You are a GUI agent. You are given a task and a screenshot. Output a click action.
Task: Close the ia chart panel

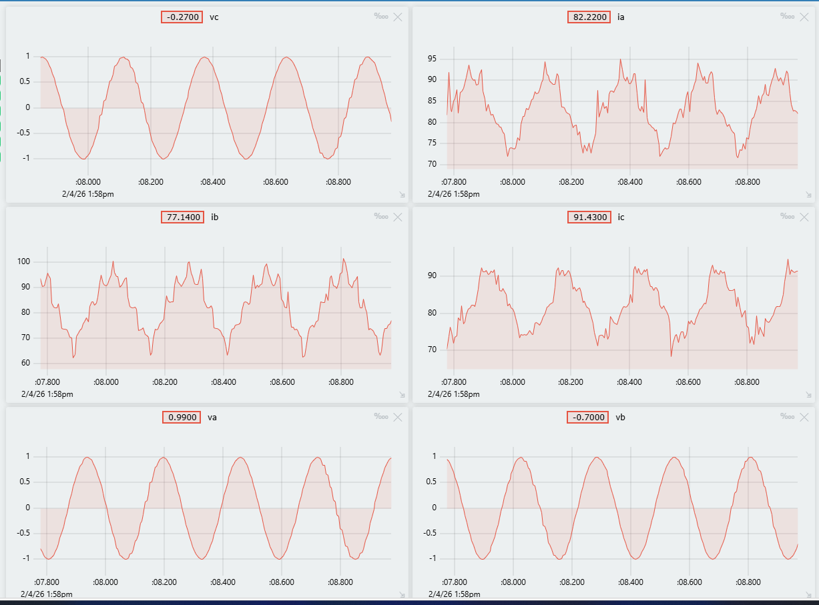pos(804,17)
